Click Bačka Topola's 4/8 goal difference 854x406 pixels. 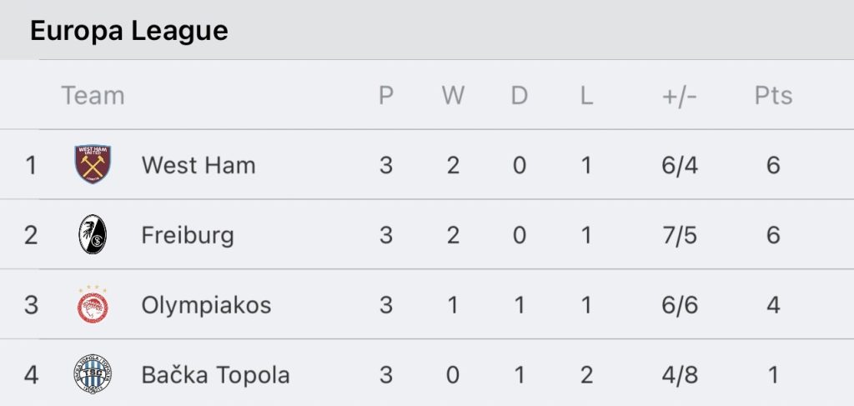pos(680,375)
